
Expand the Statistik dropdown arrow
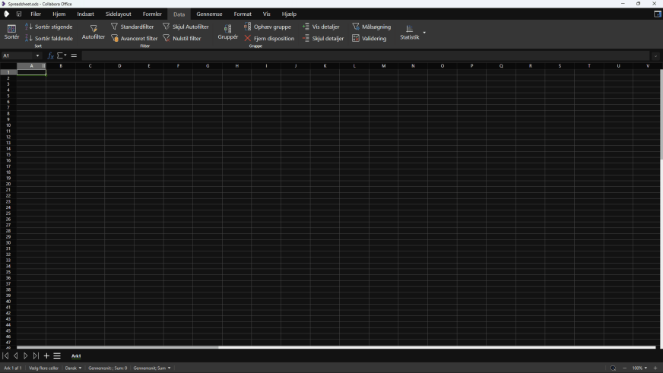pyautogui.click(x=424, y=33)
